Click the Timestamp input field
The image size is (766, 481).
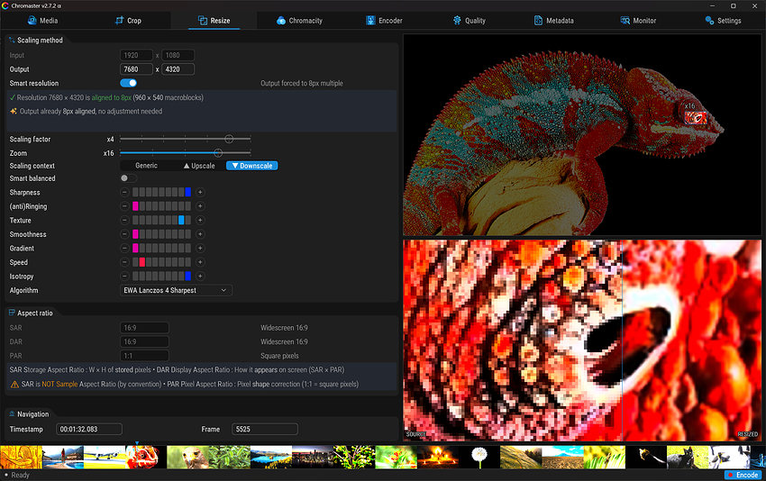(x=89, y=430)
